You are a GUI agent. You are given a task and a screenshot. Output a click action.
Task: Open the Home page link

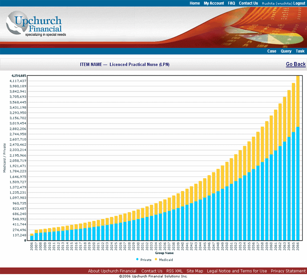tap(194, 3)
